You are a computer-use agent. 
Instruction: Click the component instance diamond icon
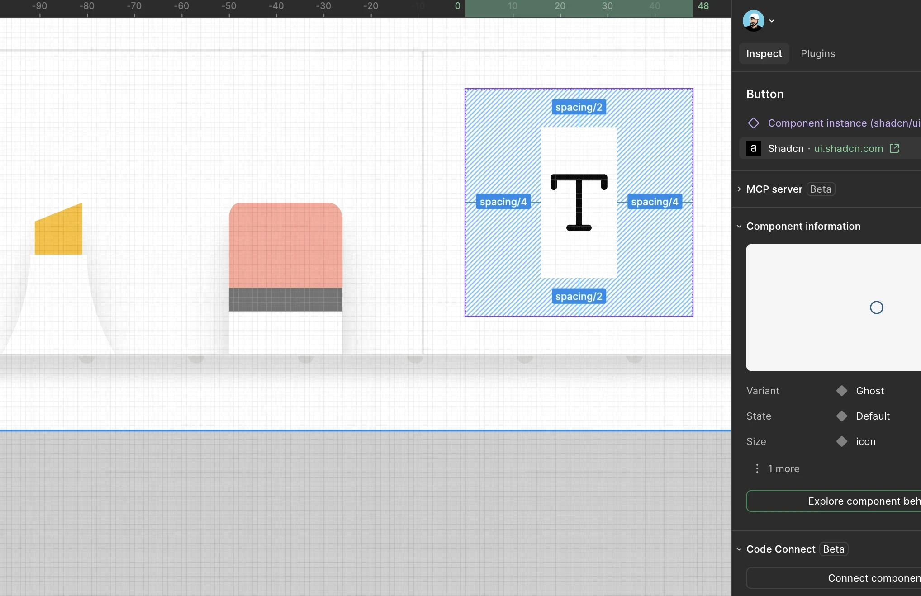[x=754, y=123]
